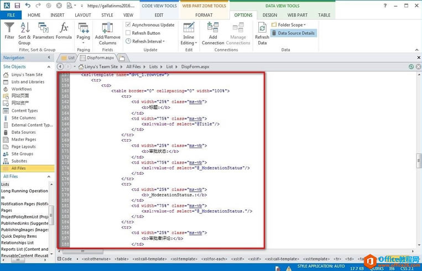Open the Formula editor
Viewport: 422px width, 271px height.
coord(64,30)
